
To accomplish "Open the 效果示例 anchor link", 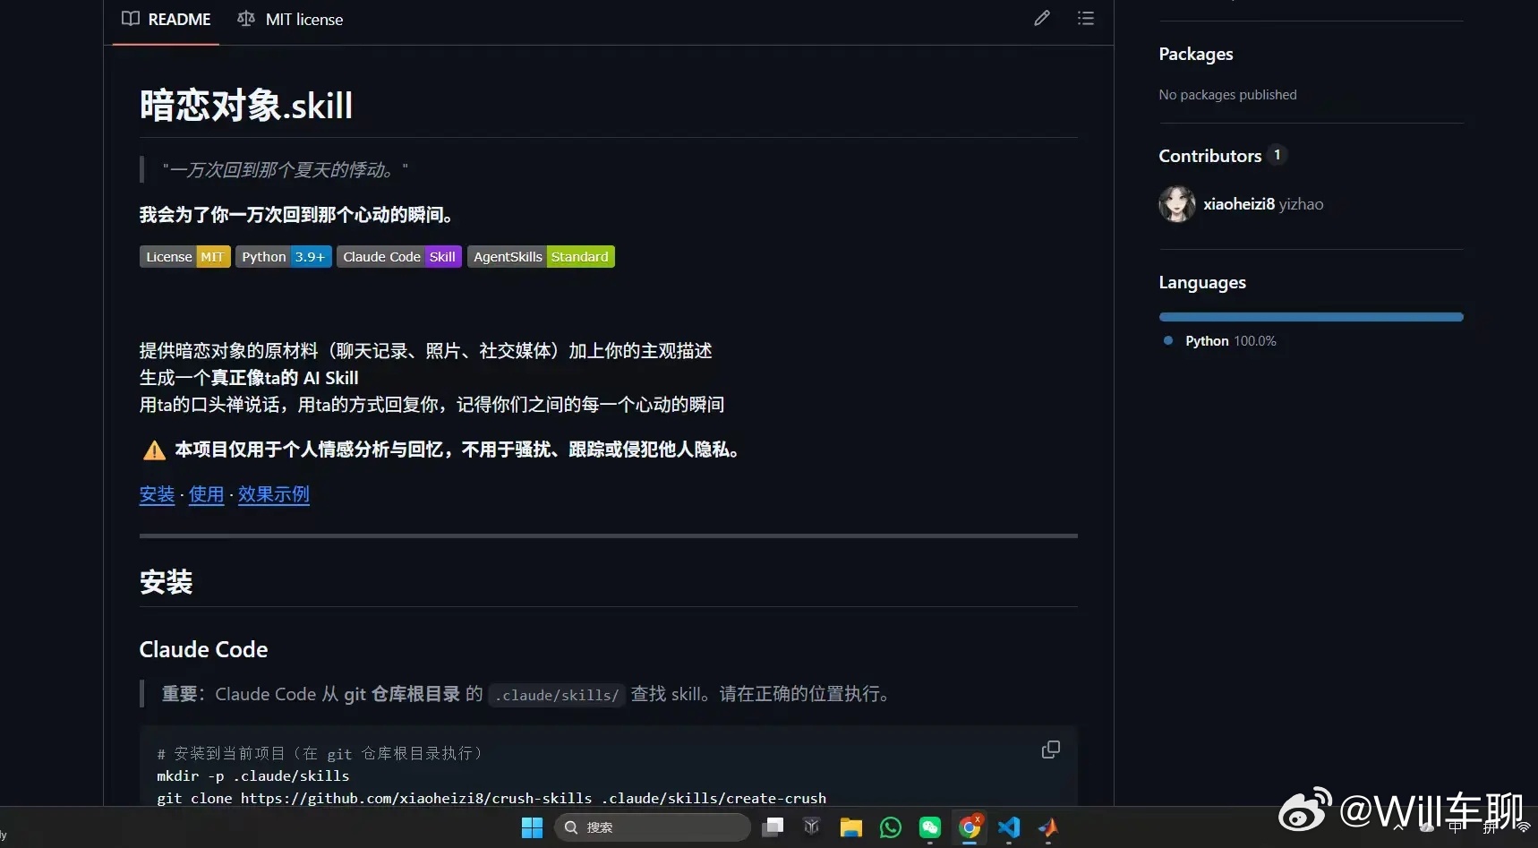I will click(273, 493).
